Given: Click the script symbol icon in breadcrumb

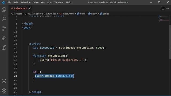Looking at the screenshot, I should [101, 14].
